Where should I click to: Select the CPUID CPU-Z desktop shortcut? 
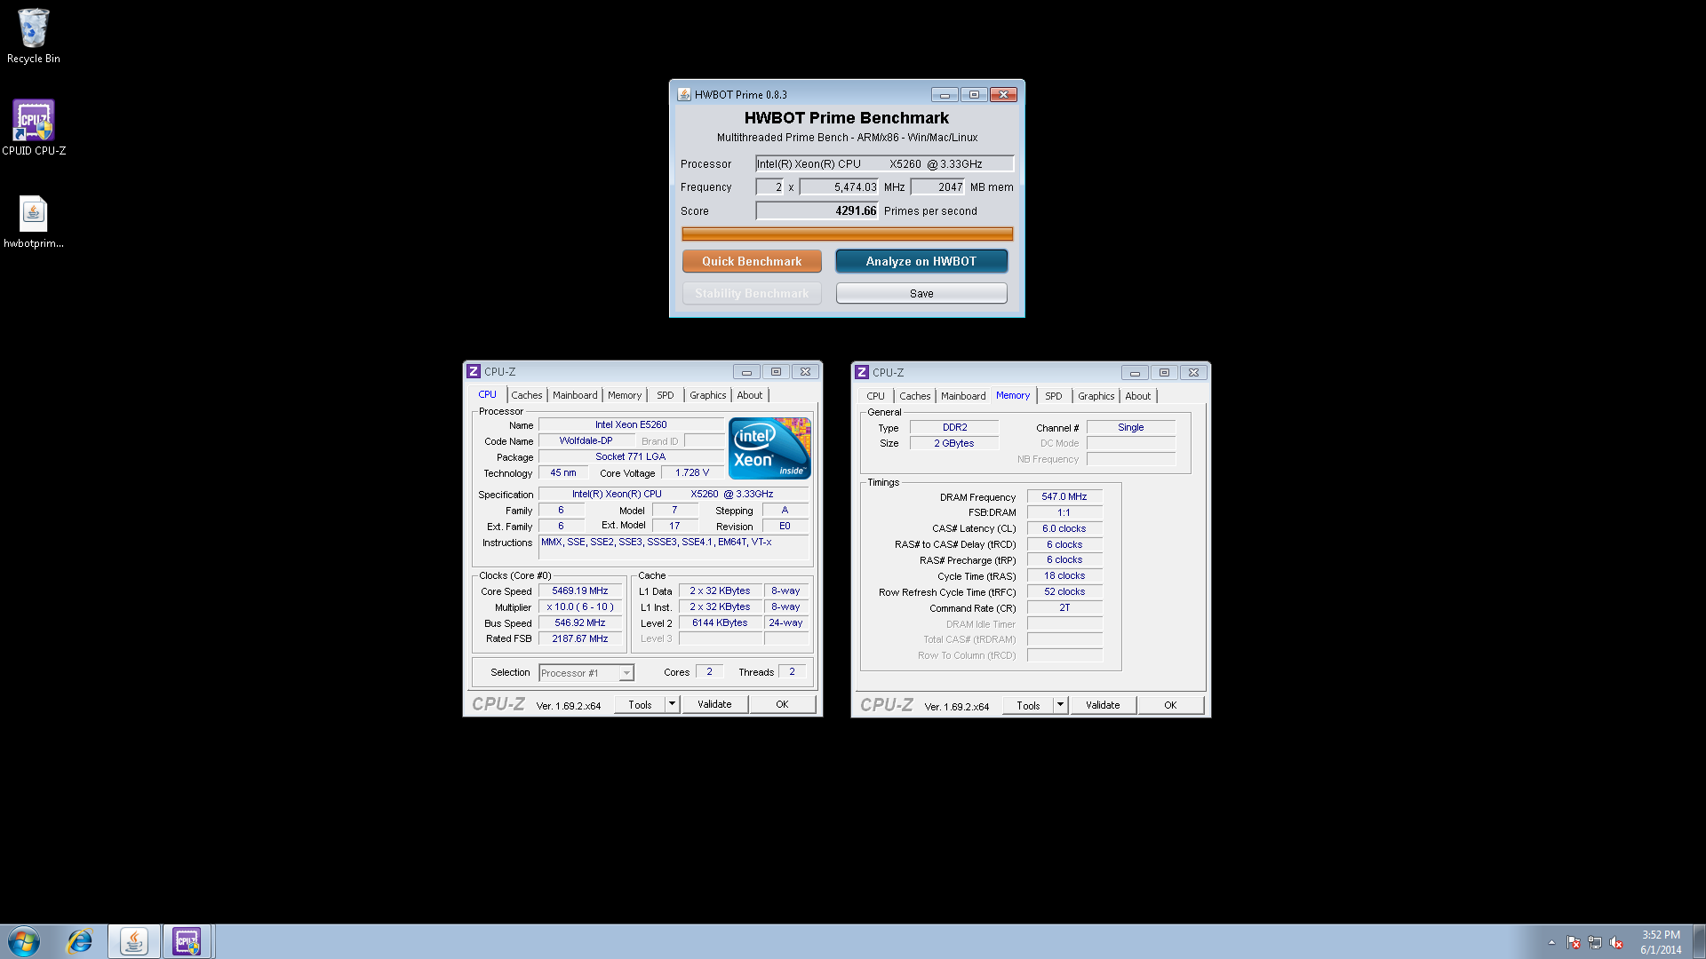(x=34, y=127)
